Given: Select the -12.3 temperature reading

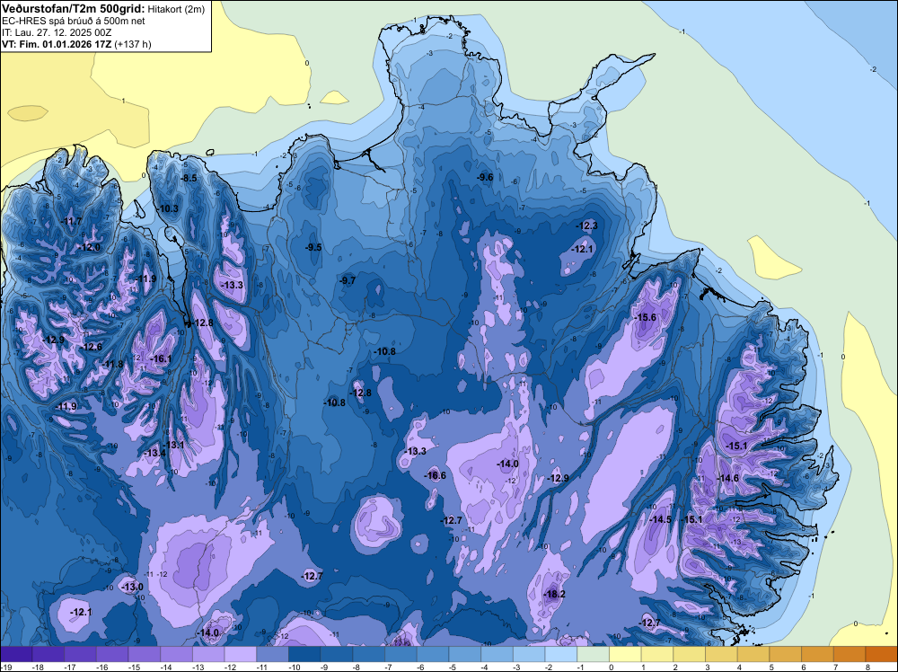Looking at the screenshot, I should (586, 225).
